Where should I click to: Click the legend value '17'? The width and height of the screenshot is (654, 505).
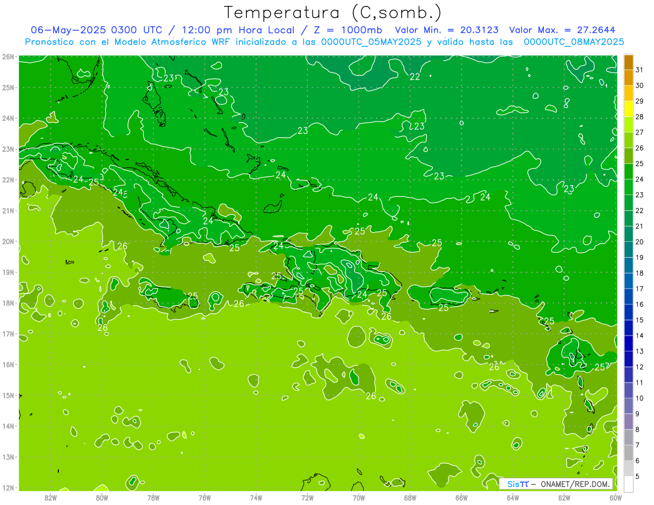pos(639,289)
